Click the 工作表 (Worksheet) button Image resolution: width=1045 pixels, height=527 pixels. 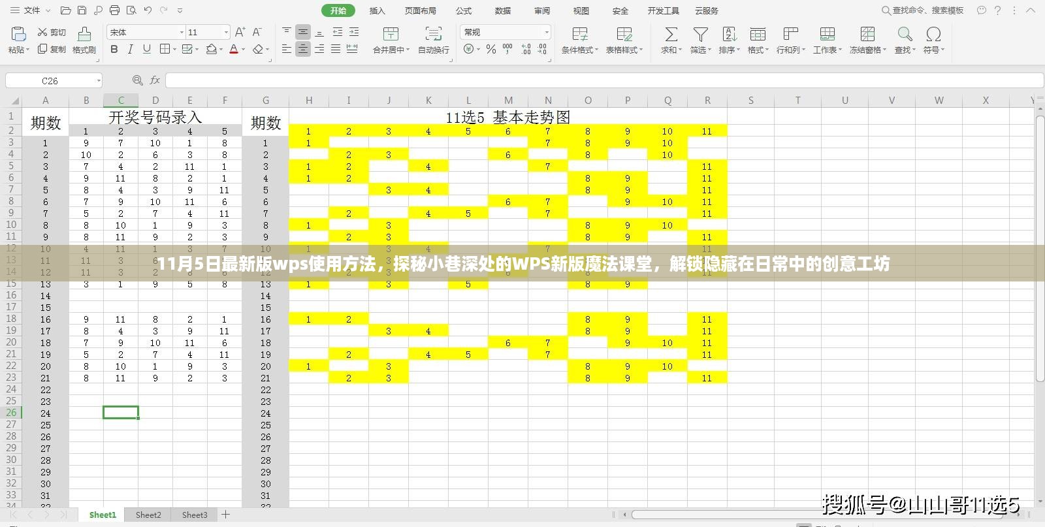click(828, 40)
